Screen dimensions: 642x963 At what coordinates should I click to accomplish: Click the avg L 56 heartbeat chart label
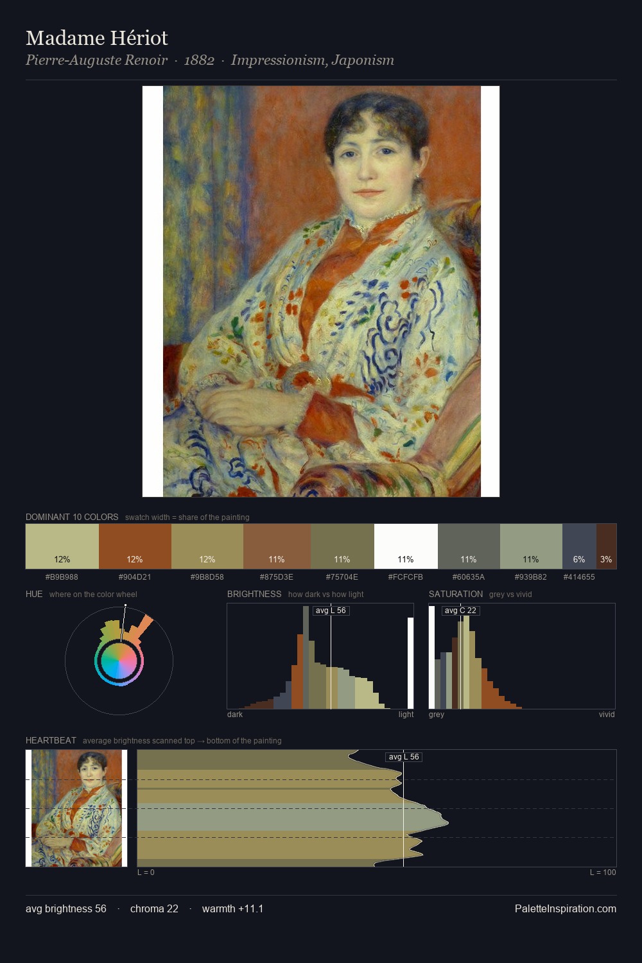click(x=404, y=757)
